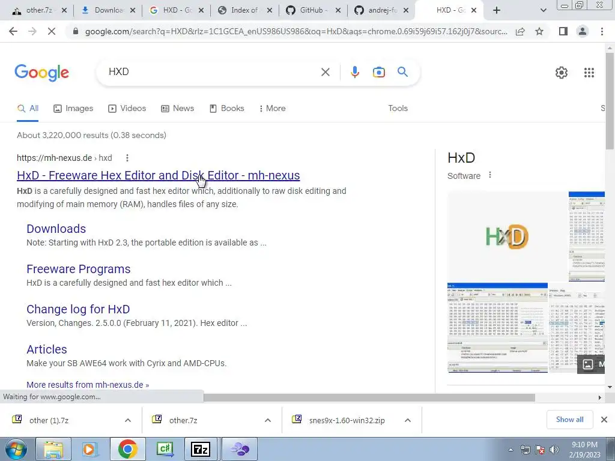Open search Tools

coord(398,109)
